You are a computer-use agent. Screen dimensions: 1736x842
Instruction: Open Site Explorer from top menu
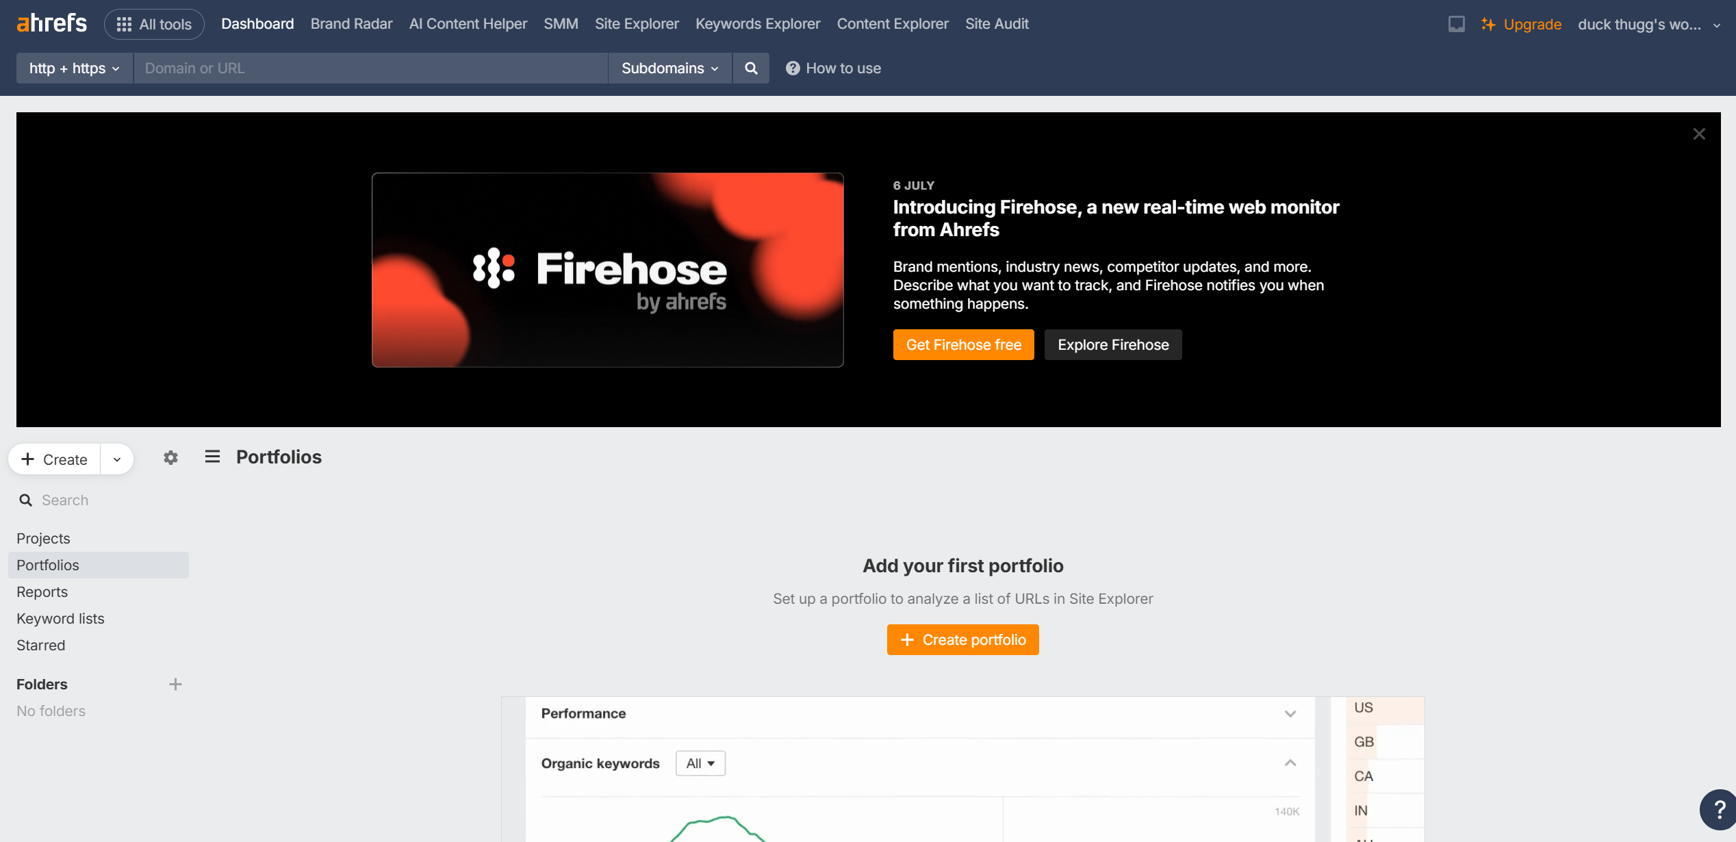click(x=637, y=24)
